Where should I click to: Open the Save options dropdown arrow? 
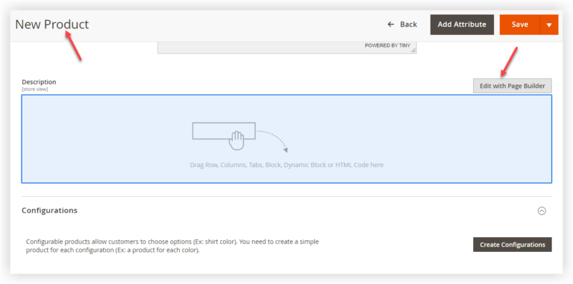pos(549,25)
